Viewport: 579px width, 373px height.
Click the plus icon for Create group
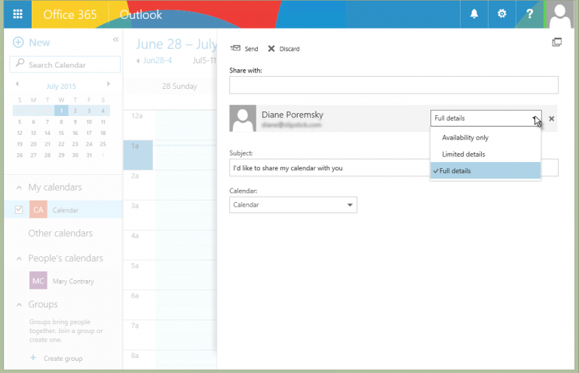[33, 357]
